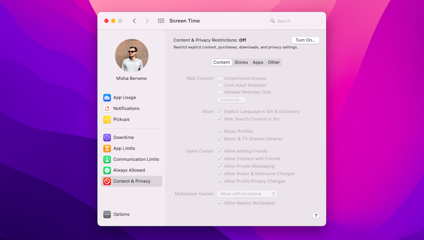This screenshot has height=240, width=424.
Task: Open the help question mark
Action: [316, 216]
